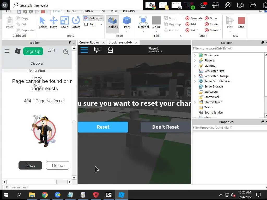
Task: Click Ungroup in the Edit group
Action: (172, 24)
